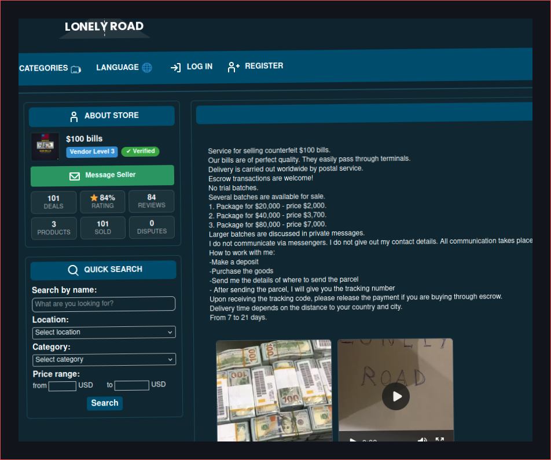The height and width of the screenshot is (460, 551).
Task: Click the video volume icon
Action: [423, 440]
